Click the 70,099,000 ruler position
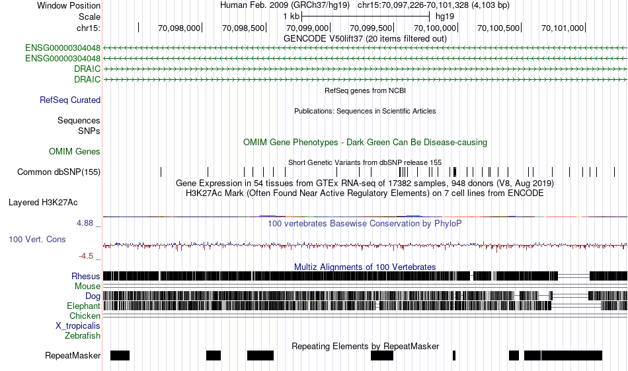Viewport: 628px width, 371px height. [x=307, y=28]
